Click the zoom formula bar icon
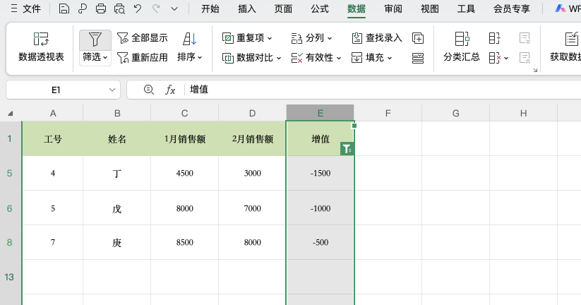The height and width of the screenshot is (305, 581). coord(148,90)
